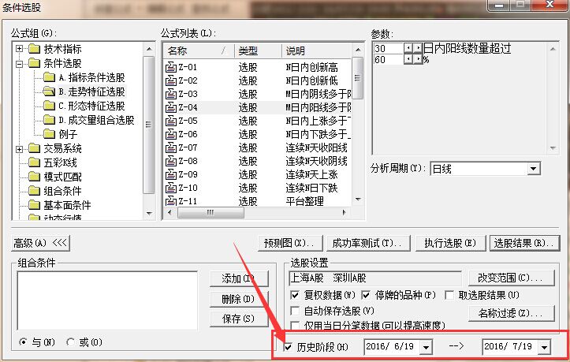Click the 公式组 tree vertical scrollbar thumb
The width and height of the screenshot is (570, 362).
tap(149, 125)
